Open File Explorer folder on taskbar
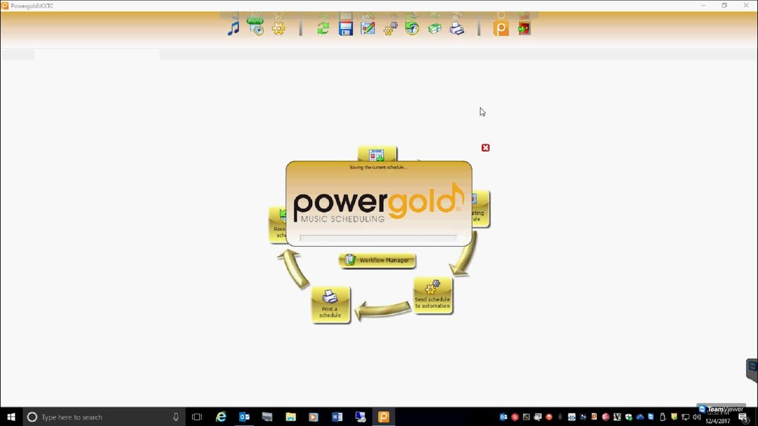Screen dimensions: 758x426 [x=291, y=417]
